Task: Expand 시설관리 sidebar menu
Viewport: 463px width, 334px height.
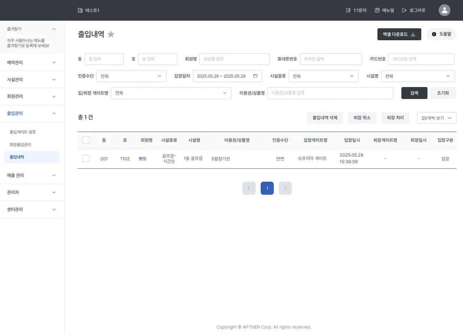Action: pos(54,79)
